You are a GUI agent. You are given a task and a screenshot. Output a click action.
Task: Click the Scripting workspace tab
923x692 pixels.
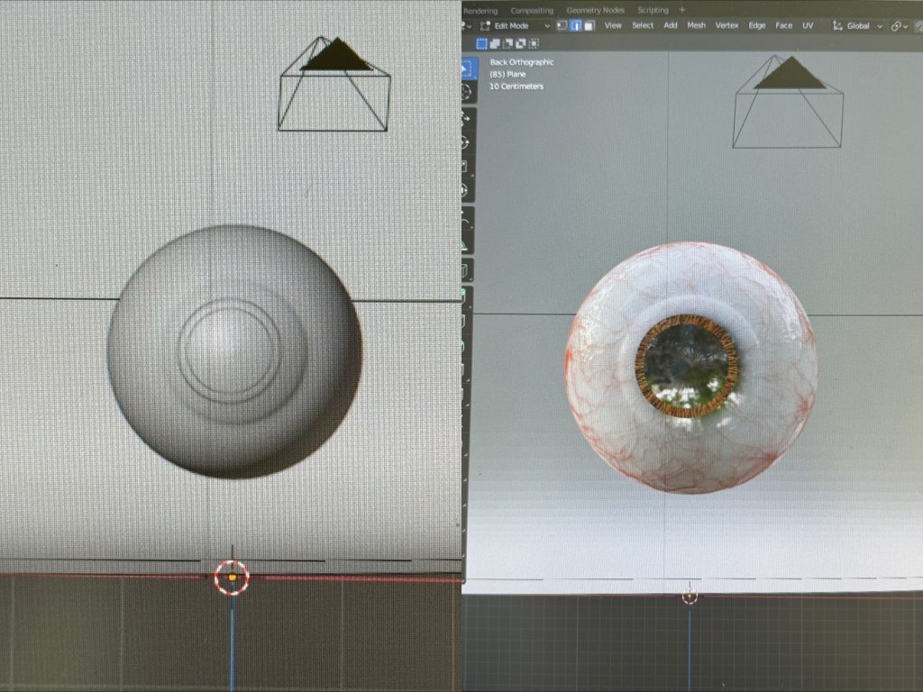coord(653,10)
